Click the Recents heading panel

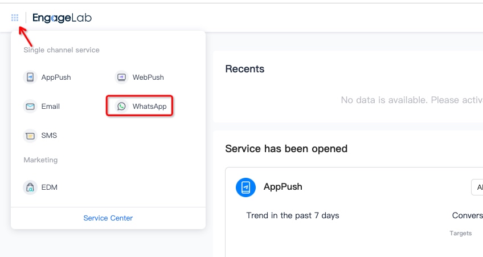coord(245,69)
